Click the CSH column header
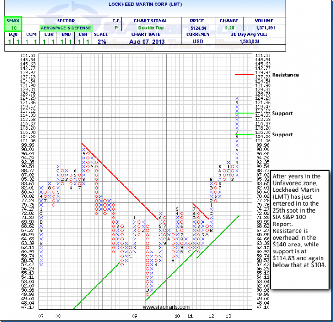Viewport: 333px width, 322px height. tap(82, 34)
